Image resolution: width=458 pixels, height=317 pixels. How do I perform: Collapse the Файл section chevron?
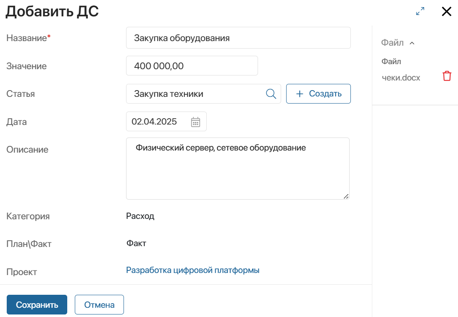pos(412,43)
